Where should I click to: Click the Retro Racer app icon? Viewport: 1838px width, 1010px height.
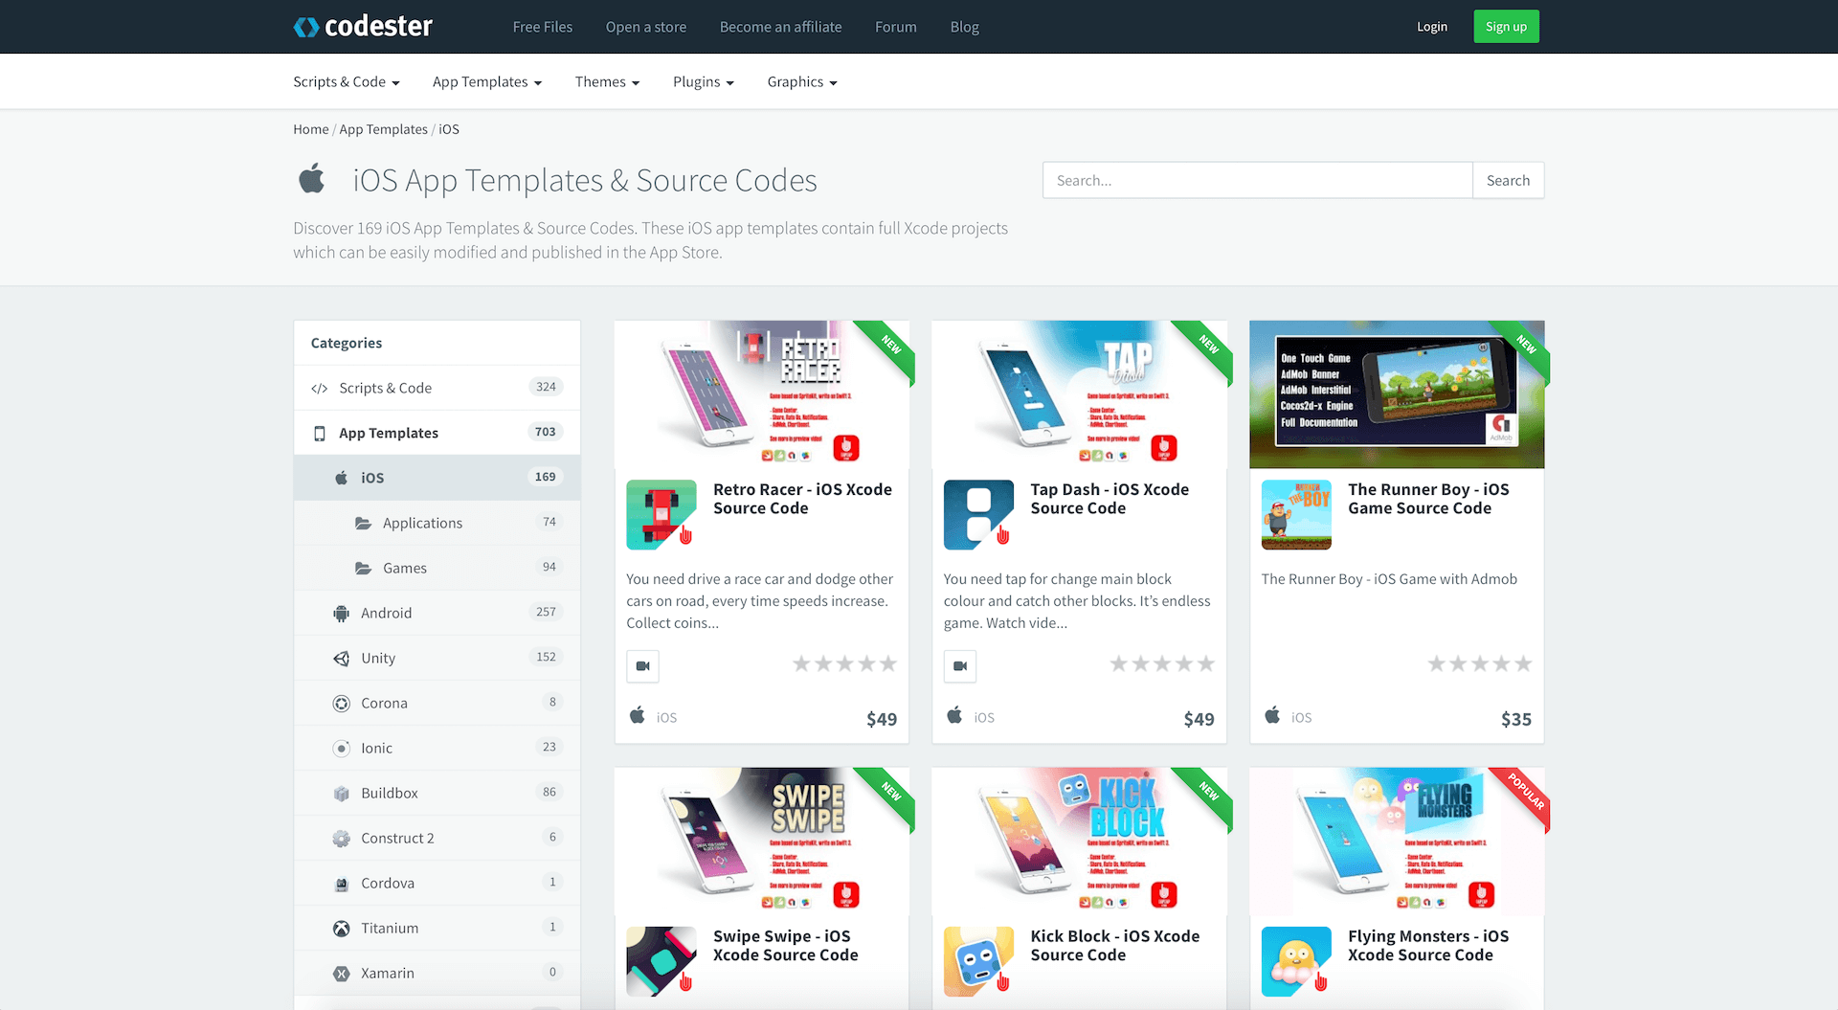tap(661, 515)
